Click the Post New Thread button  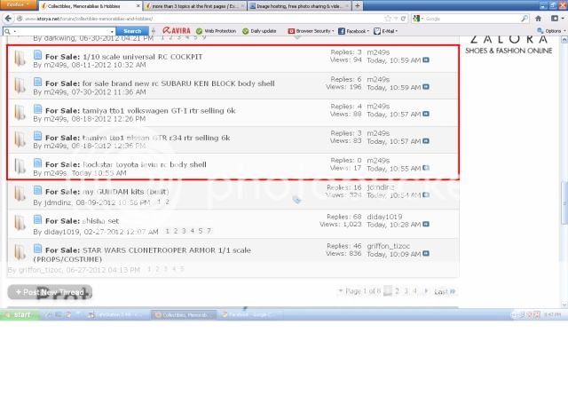50,292
